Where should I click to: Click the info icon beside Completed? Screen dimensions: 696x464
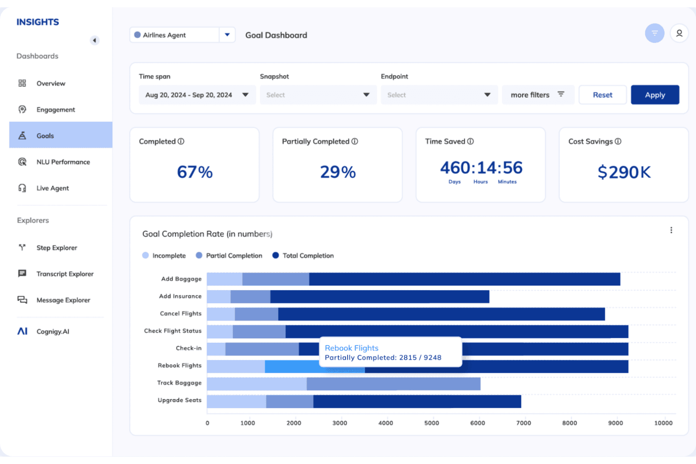tap(181, 142)
